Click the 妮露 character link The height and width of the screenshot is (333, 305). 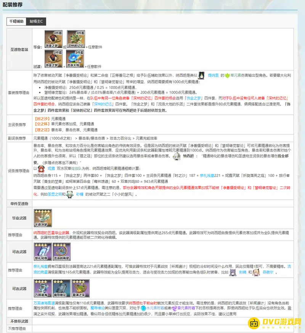pyautogui.click(x=51, y=167)
